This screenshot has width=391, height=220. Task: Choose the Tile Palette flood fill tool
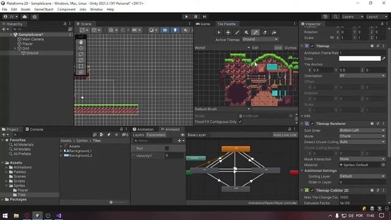pyautogui.click(x=274, y=32)
